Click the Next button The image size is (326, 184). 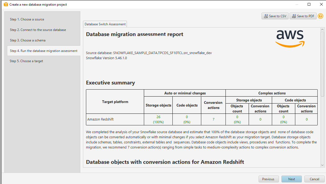coord(292,179)
